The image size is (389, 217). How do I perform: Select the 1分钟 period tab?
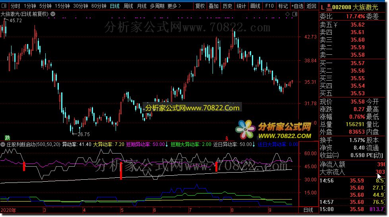30,6
